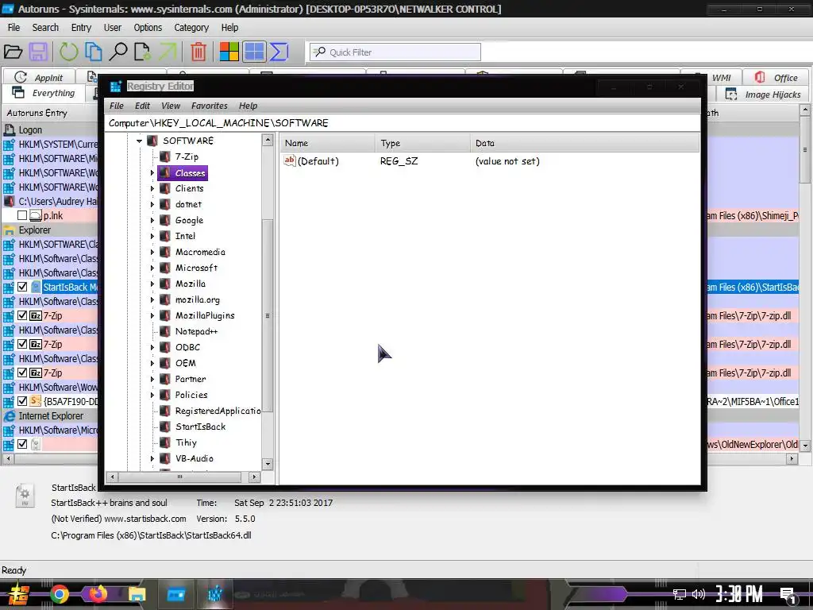Click the blue sigma toolbar icon
813x610 pixels.
(279, 52)
